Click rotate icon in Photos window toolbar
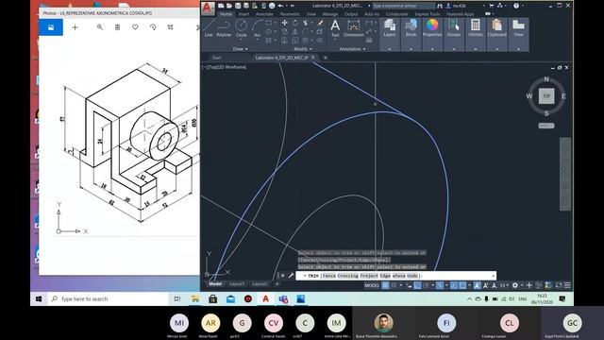The width and height of the screenshot is (604, 340). tap(153, 27)
